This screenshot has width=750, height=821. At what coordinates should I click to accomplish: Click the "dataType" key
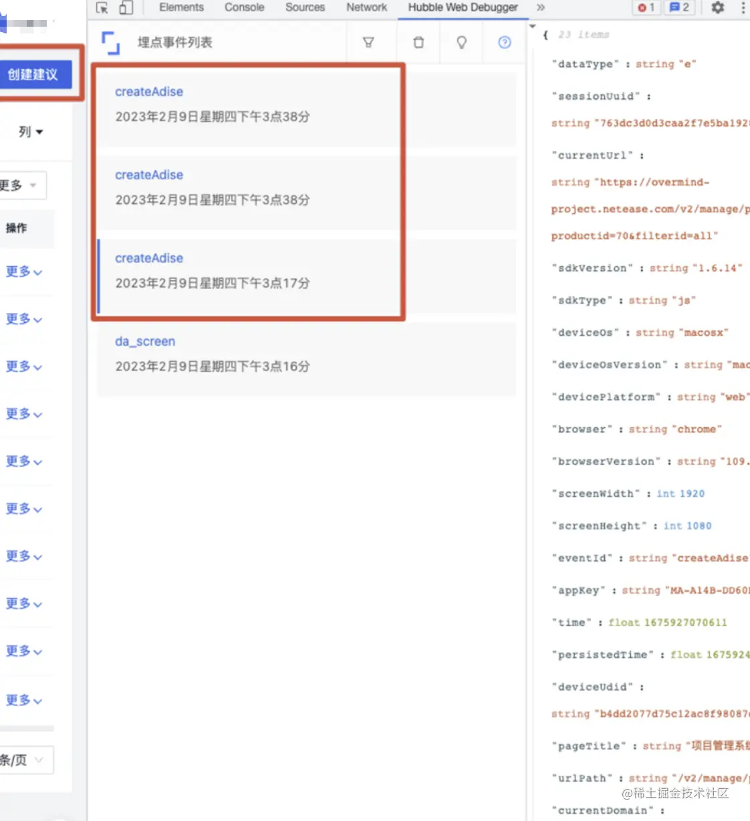(x=586, y=64)
